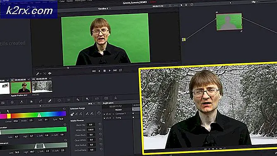Open the Timeline 1 dropdown
Image resolution: width=277 pixels, height=156 pixels.
coord(105,9)
